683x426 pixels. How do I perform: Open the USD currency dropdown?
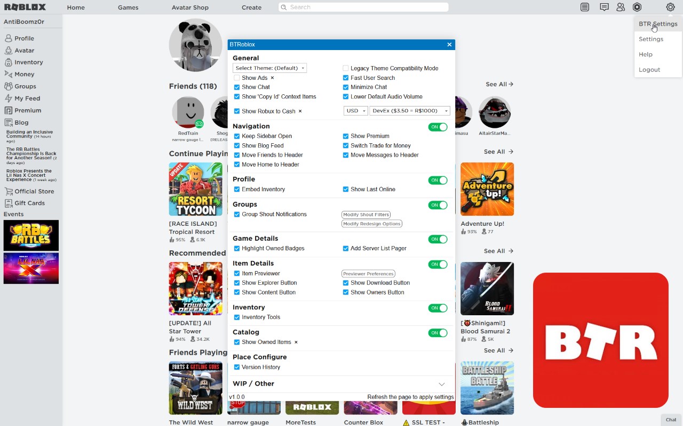click(x=355, y=111)
